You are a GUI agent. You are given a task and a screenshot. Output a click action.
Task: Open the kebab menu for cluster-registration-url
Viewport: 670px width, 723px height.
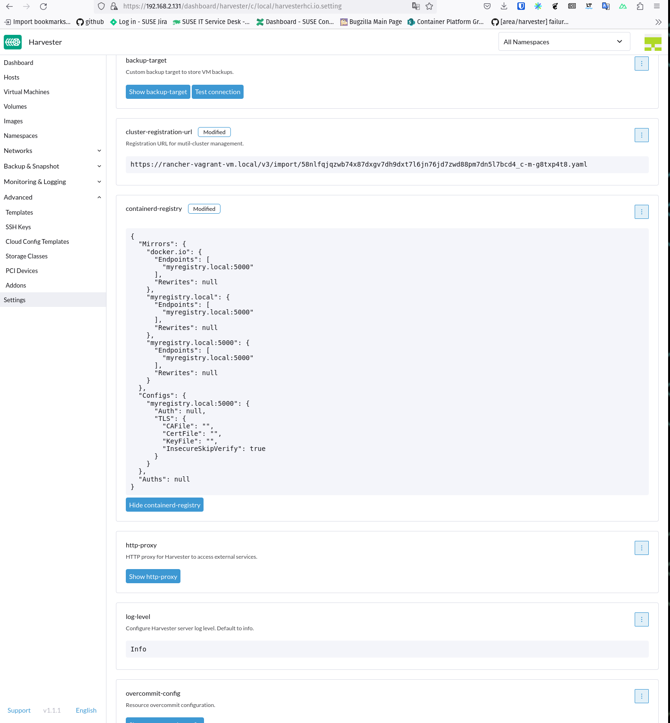pyautogui.click(x=641, y=135)
